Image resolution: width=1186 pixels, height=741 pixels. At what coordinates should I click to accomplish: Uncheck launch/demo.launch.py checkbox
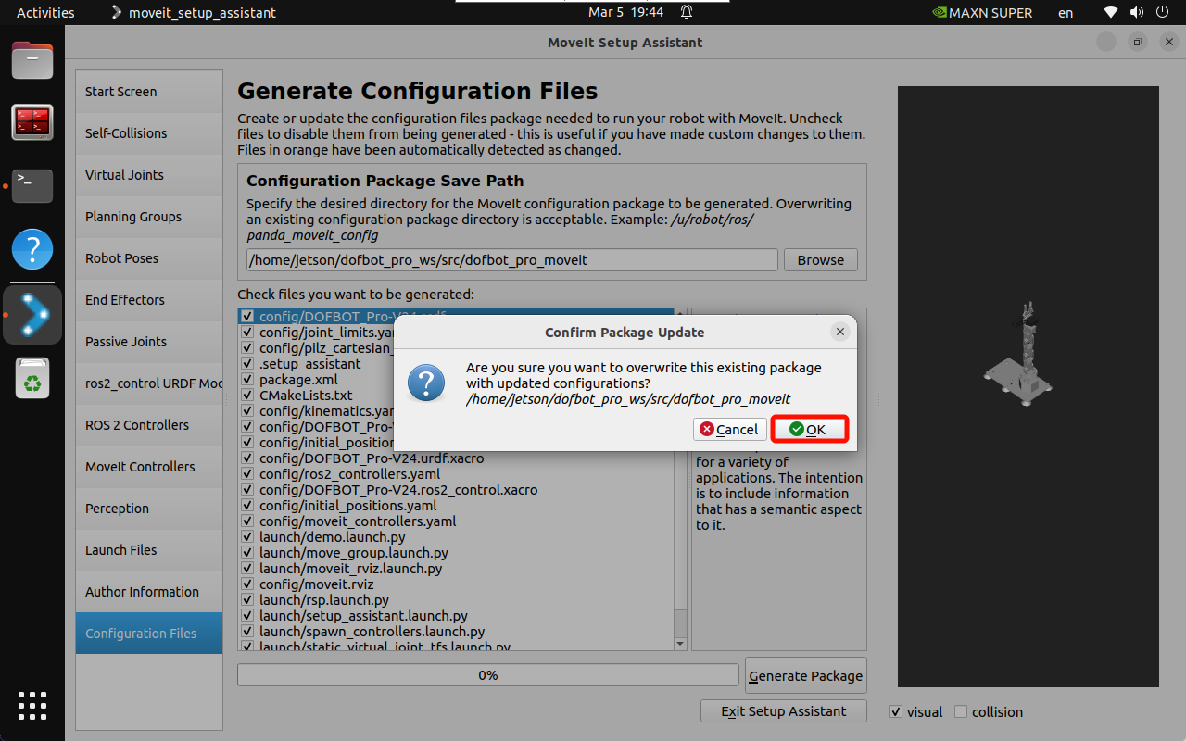click(247, 536)
